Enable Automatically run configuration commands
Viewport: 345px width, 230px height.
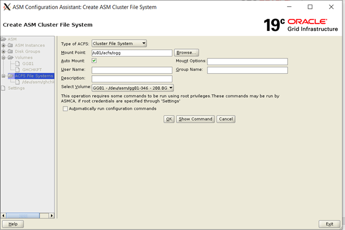tap(65, 109)
